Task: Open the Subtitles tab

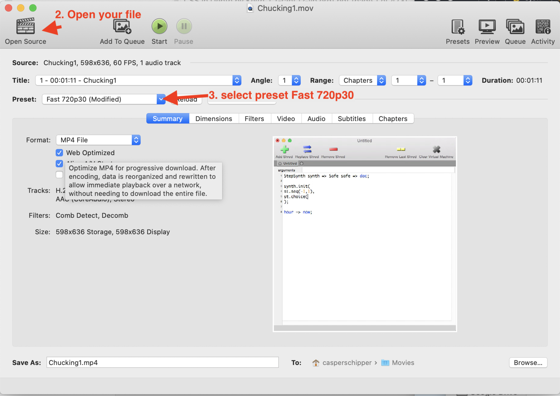Action: tap(352, 119)
